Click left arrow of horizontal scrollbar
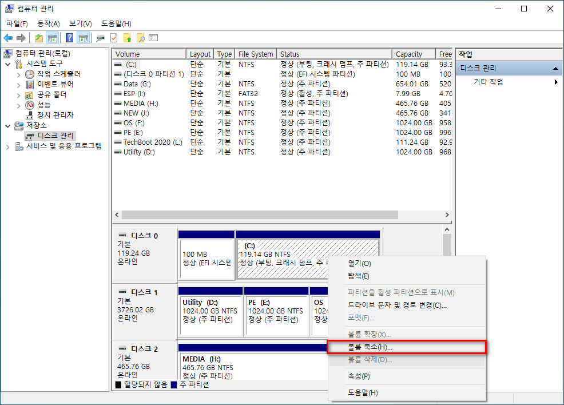 pos(117,215)
